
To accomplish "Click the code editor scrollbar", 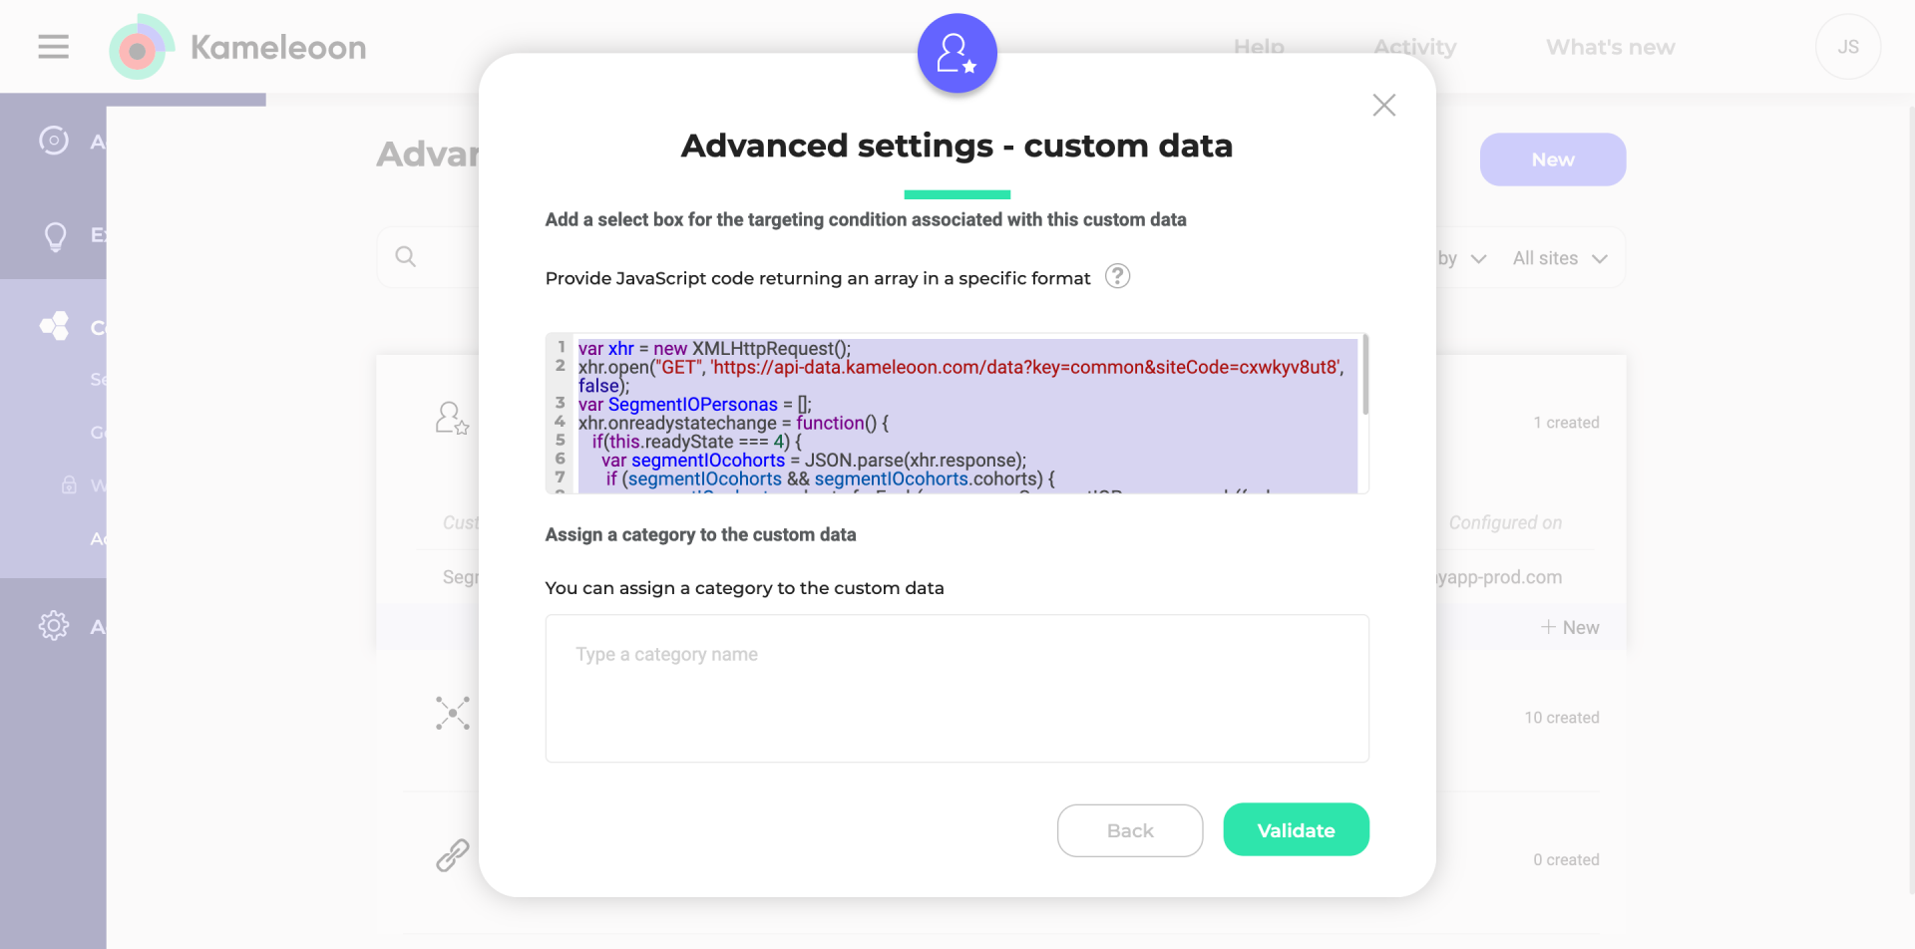I will (x=1364, y=375).
